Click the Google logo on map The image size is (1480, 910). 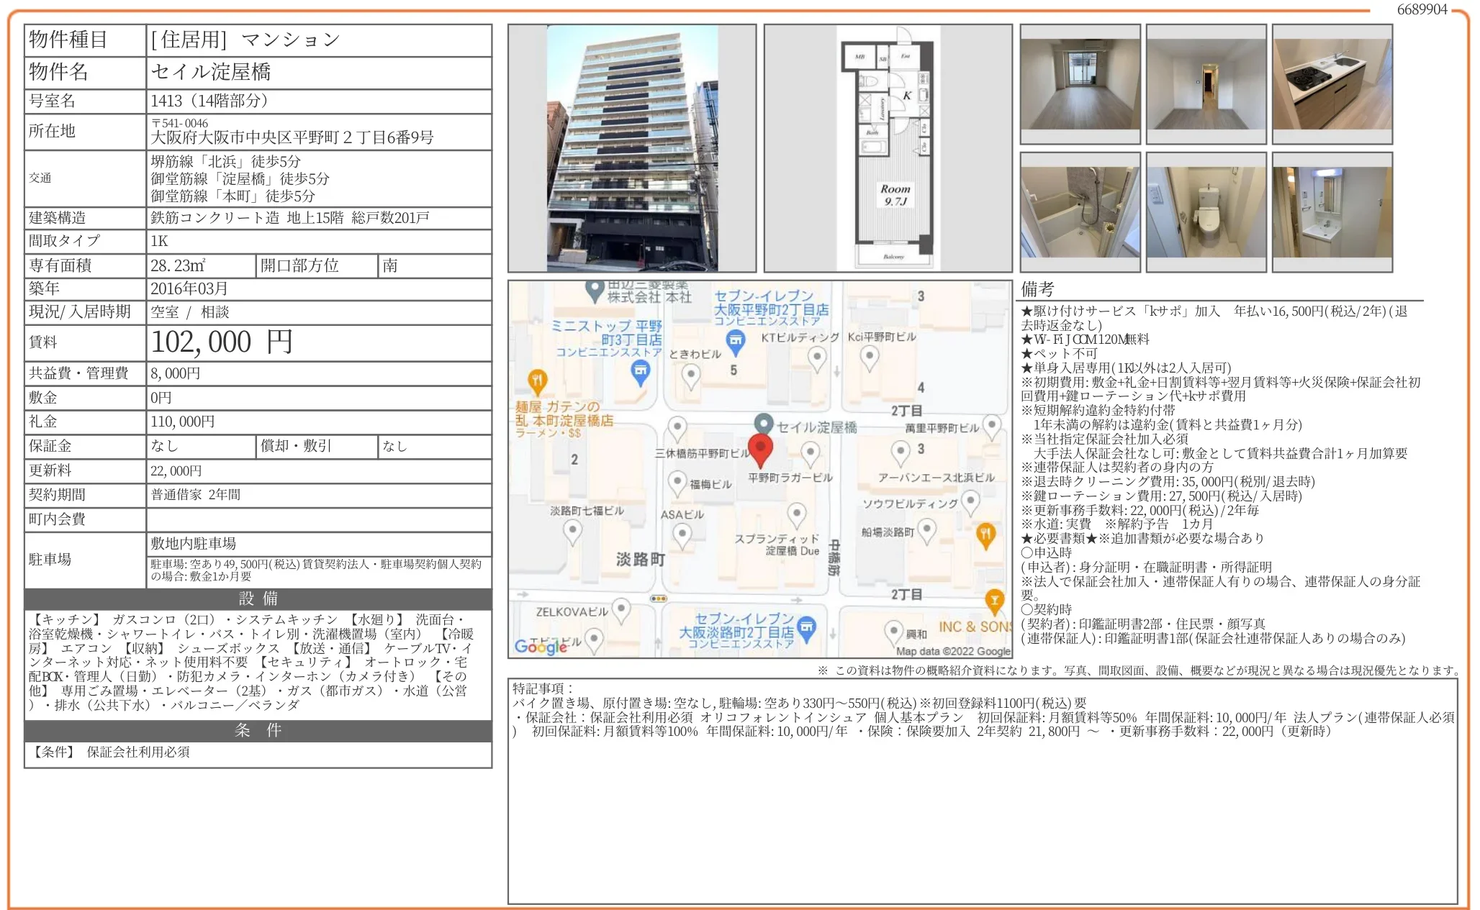pyautogui.click(x=541, y=646)
